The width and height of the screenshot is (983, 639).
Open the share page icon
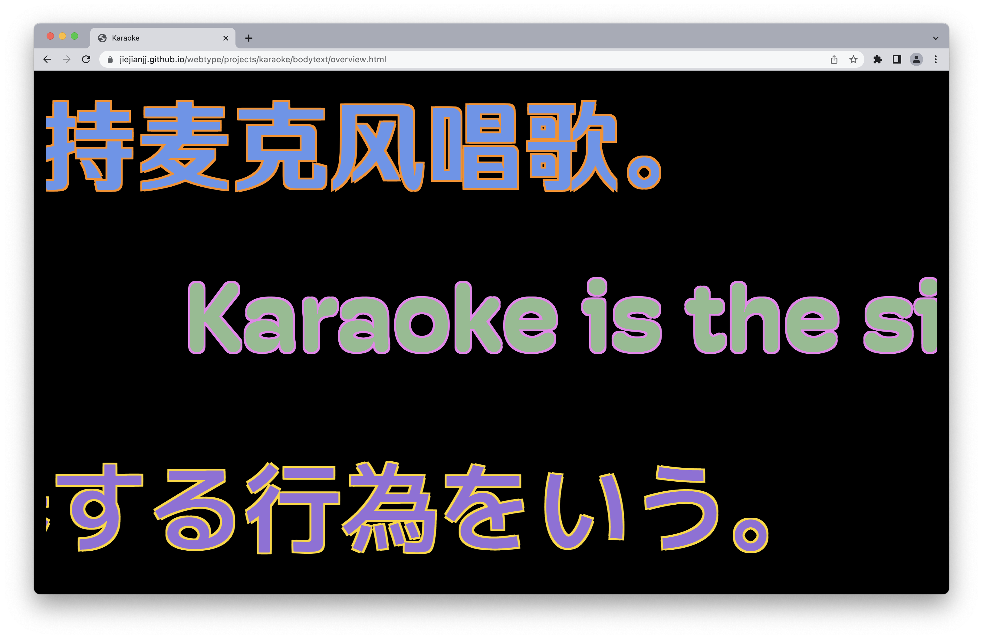point(834,59)
